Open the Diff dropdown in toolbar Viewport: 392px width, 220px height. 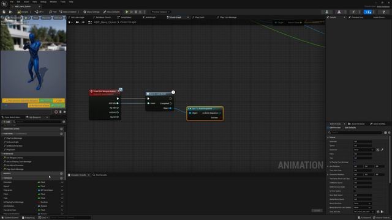click(39, 12)
